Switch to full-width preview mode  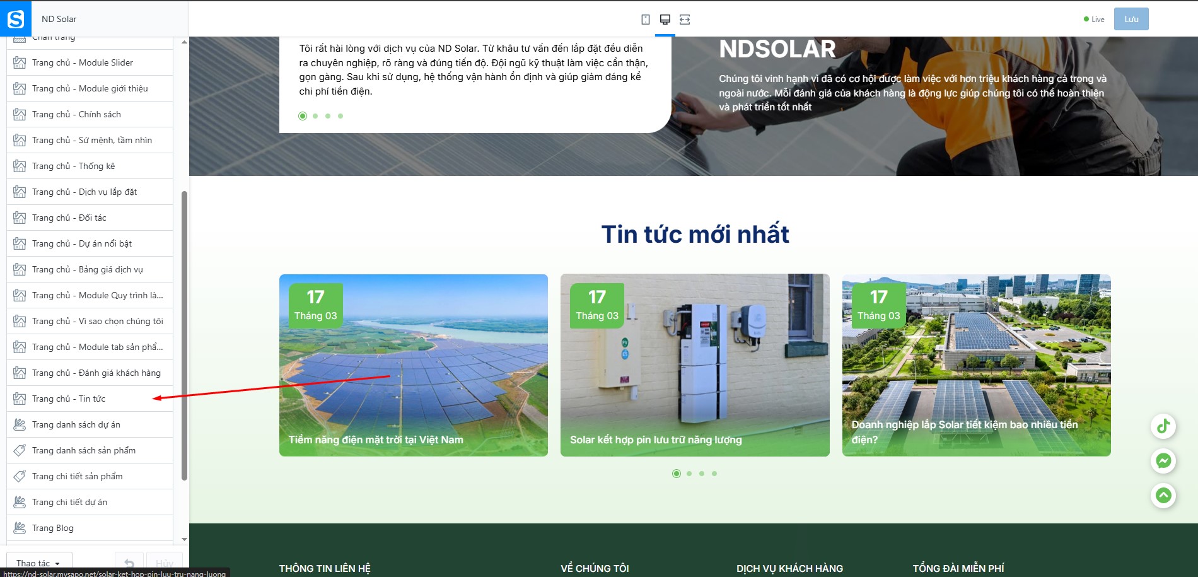pyautogui.click(x=685, y=20)
